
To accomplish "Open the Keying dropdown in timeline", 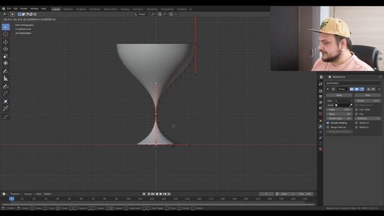I will point(29,194).
